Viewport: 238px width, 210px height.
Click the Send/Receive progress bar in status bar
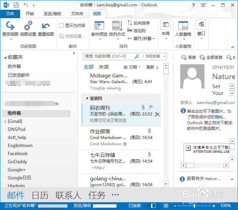[x=108, y=206]
